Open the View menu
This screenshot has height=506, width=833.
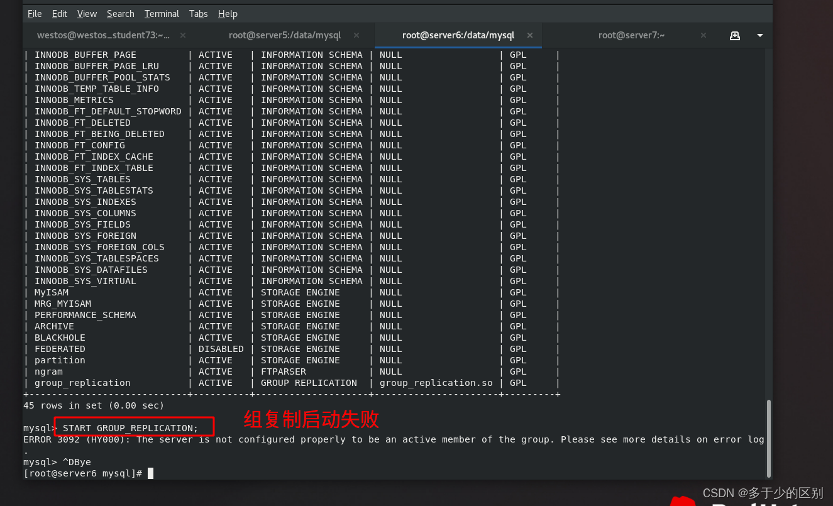pos(87,14)
